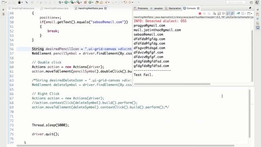This screenshot has height=147, width=261.
Task: Click the Display Selected Console icon
Action: tap(243, 13)
